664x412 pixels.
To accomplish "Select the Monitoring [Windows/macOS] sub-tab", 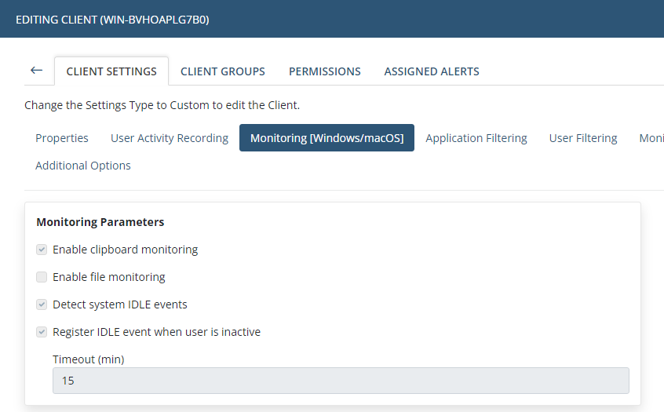I will point(327,137).
